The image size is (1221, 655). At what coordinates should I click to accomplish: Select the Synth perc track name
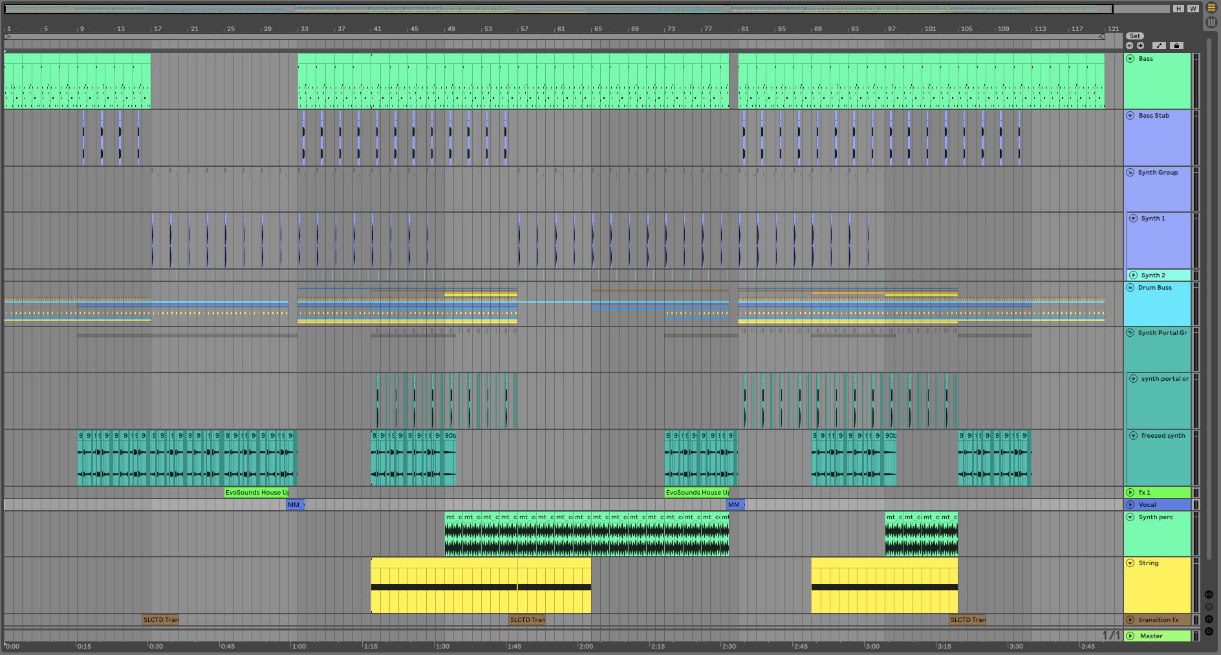pyautogui.click(x=1156, y=517)
